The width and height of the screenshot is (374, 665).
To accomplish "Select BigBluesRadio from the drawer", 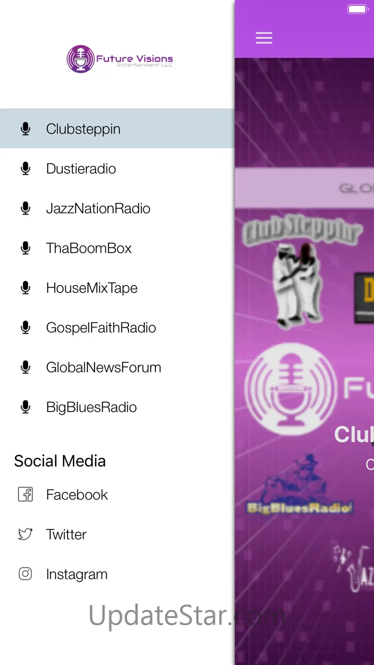I will [117, 407].
